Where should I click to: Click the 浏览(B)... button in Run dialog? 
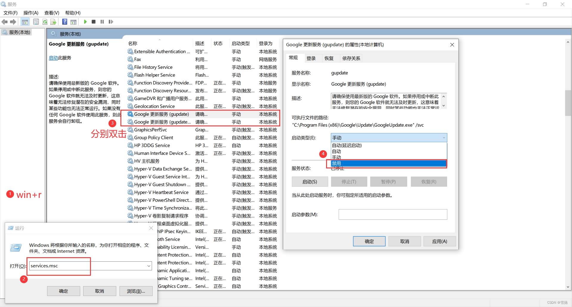click(136, 291)
